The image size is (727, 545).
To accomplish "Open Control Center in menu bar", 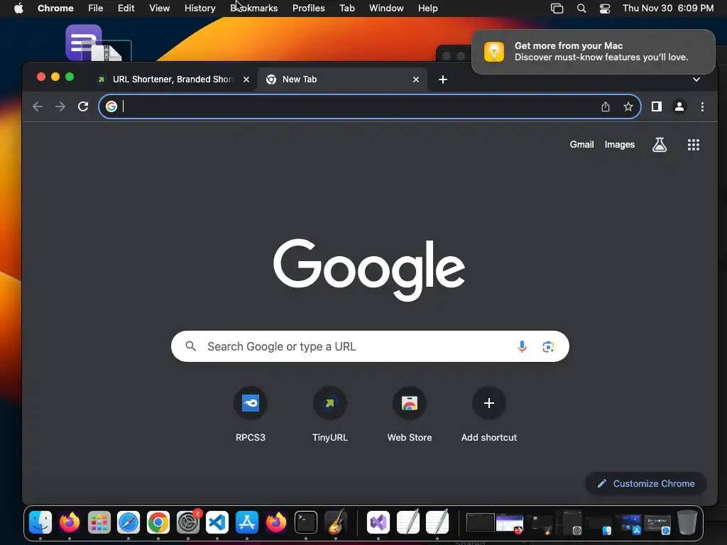I will pos(605,8).
